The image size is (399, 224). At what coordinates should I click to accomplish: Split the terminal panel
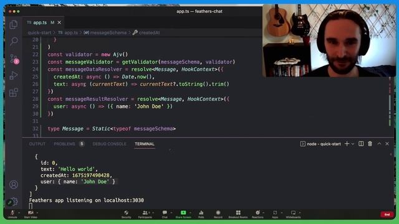coord(361,144)
